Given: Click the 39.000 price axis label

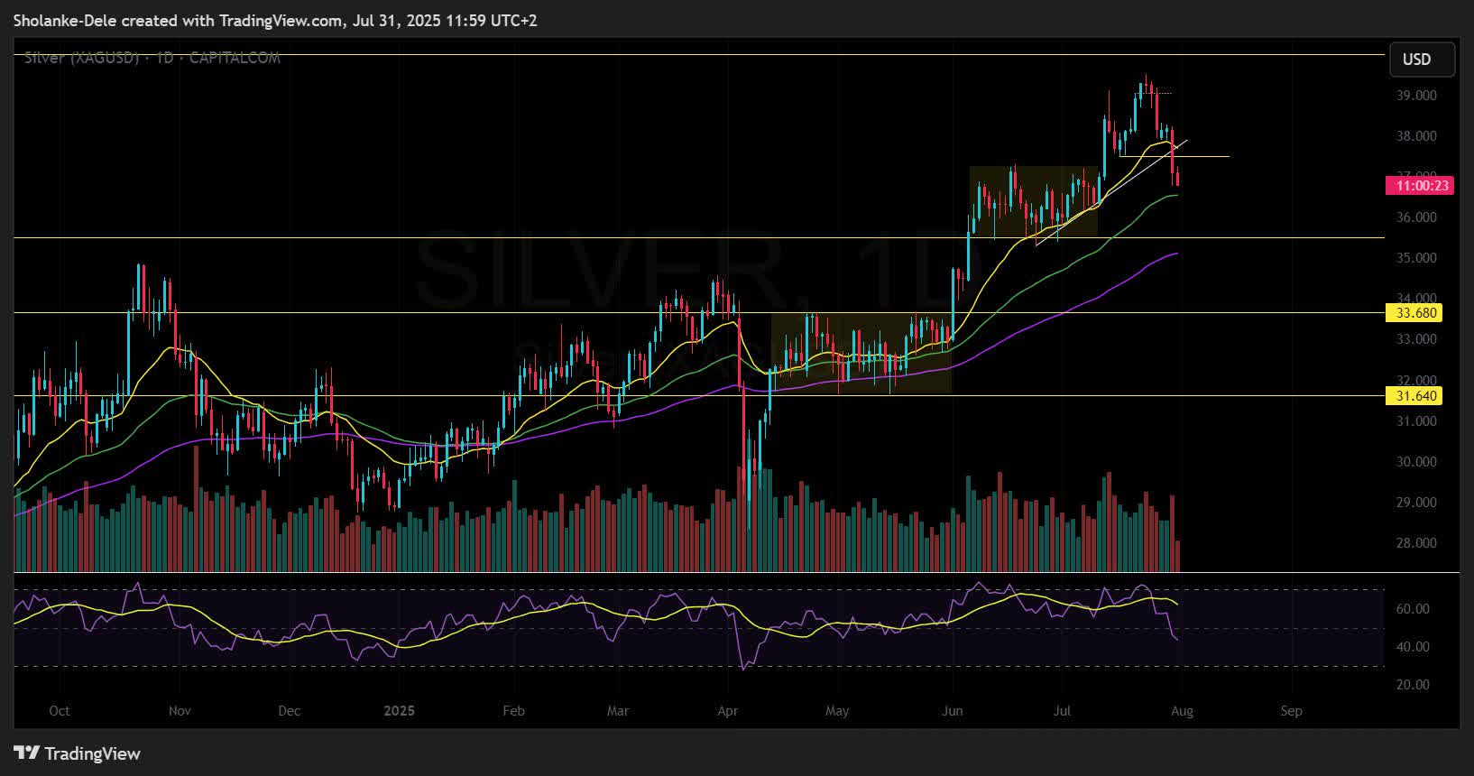Looking at the screenshot, I should pos(1416,96).
